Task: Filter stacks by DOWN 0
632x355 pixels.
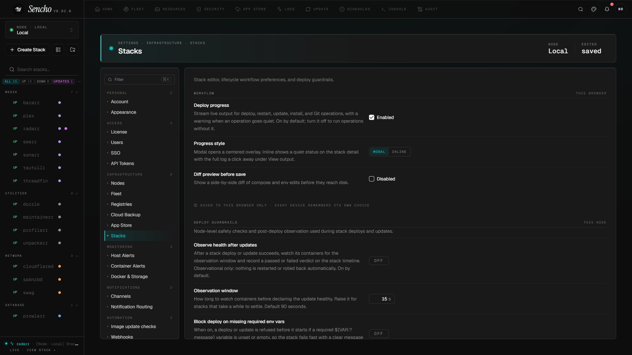Action: (43, 82)
